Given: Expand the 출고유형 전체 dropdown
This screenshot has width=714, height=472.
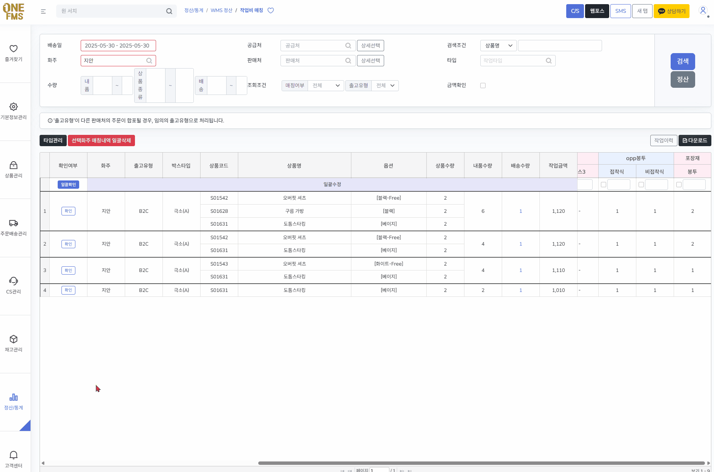Looking at the screenshot, I should [385, 86].
